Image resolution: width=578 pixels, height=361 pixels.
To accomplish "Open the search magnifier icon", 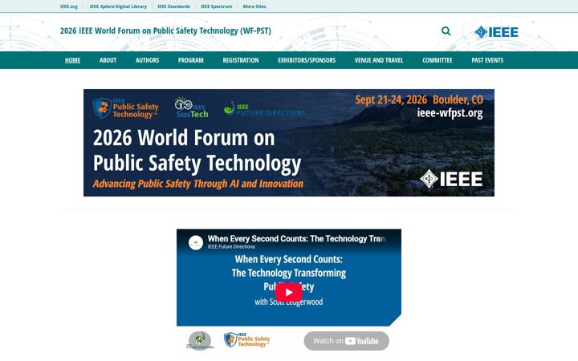I will (446, 31).
